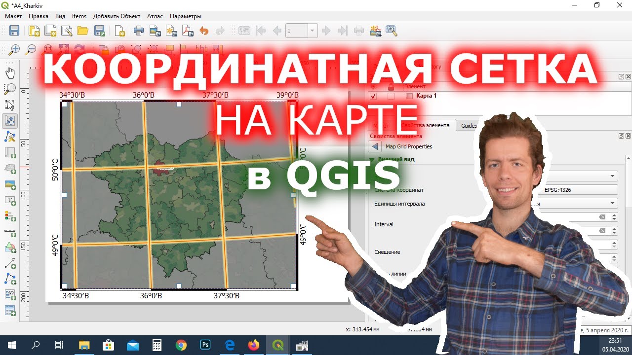Screen dimensions: 632x355
Task: Select the Карта 1 item in list
Action: tap(427, 96)
